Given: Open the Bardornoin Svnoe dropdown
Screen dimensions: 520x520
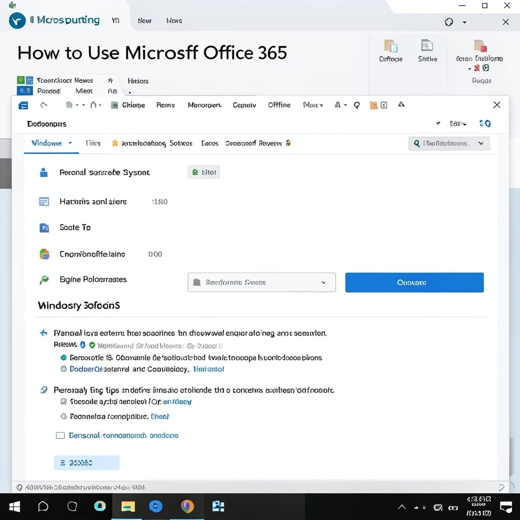Looking at the screenshot, I should pyautogui.click(x=262, y=282).
